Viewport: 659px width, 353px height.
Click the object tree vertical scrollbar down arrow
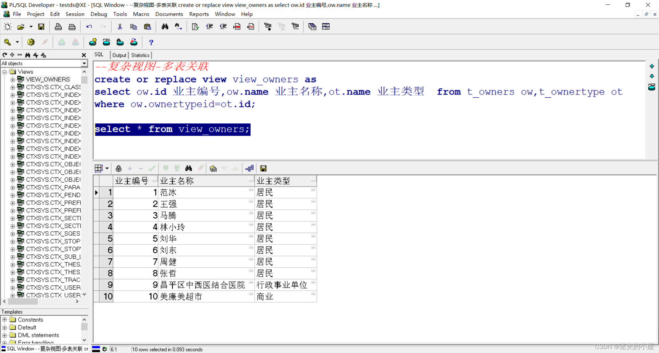tap(84, 294)
